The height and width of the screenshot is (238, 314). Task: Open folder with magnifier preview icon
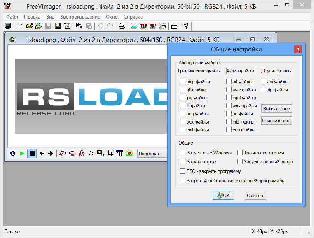tap(39, 26)
